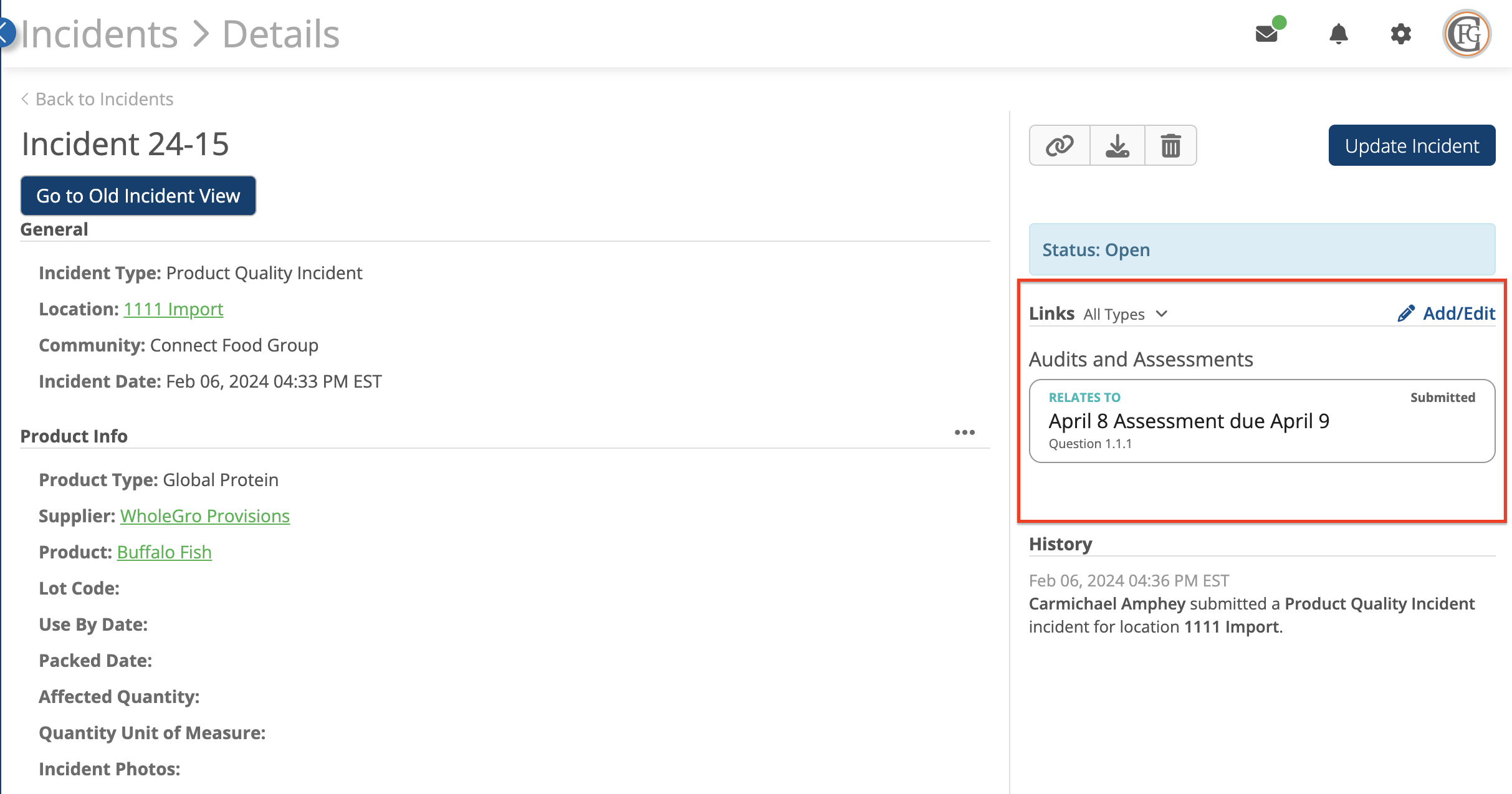The height and width of the screenshot is (794, 1512).
Task: Open the notifications bell
Action: 1338,34
